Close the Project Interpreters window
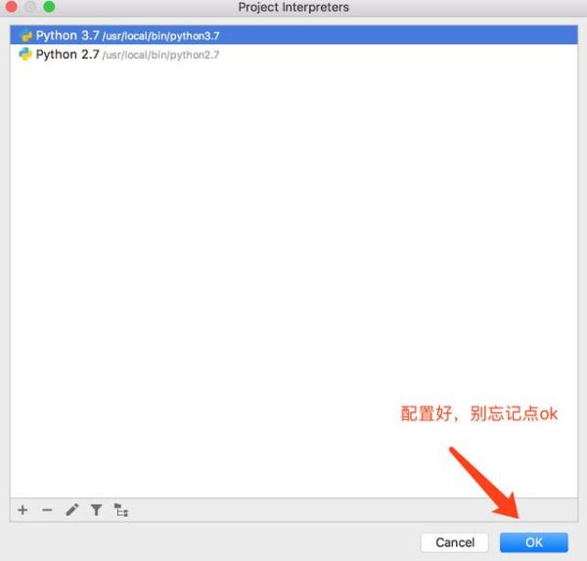 (12, 7)
